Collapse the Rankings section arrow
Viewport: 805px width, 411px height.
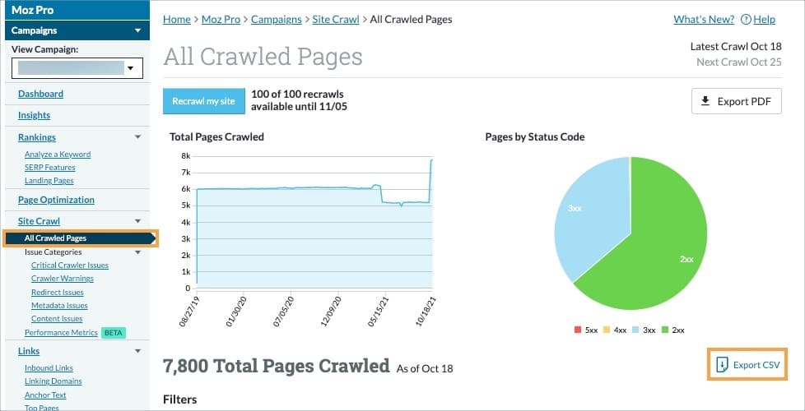137,137
